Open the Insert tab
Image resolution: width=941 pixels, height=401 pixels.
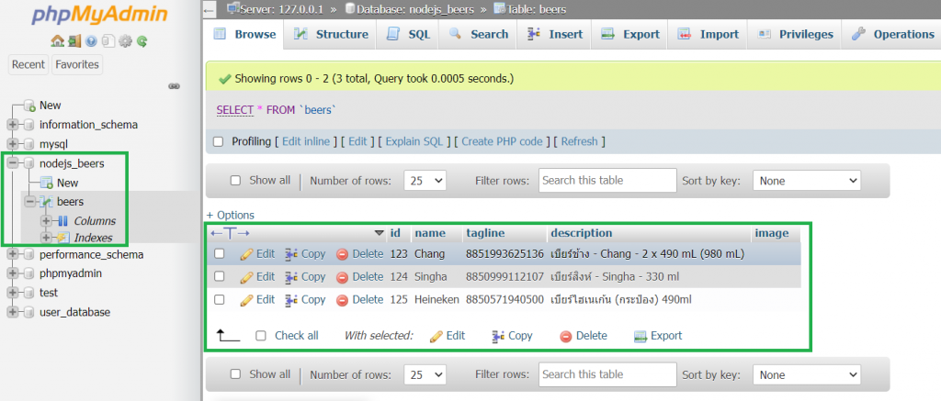tap(554, 34)
